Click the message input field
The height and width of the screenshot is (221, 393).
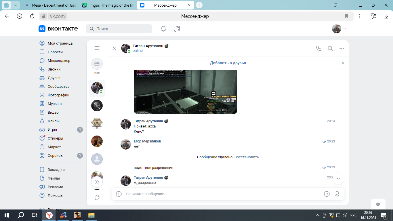222,194
